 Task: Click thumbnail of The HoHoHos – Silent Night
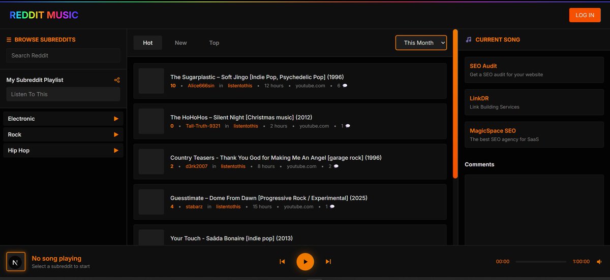(x=151, y=121)
